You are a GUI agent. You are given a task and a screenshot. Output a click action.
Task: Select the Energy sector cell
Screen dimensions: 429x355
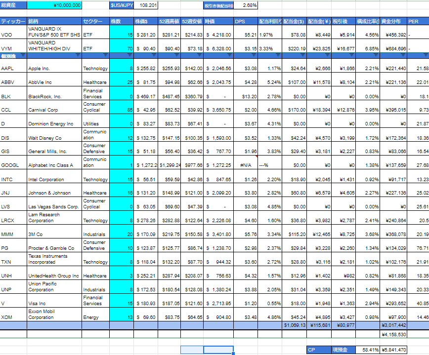[95, 315]
